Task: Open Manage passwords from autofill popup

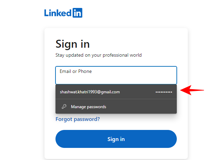Action: tap(88, 107)
